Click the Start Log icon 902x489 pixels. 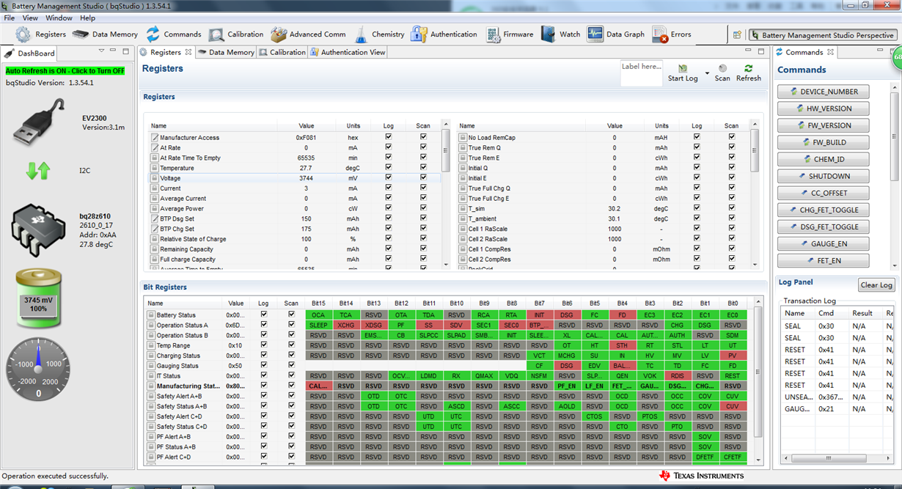tap(683, 68)
